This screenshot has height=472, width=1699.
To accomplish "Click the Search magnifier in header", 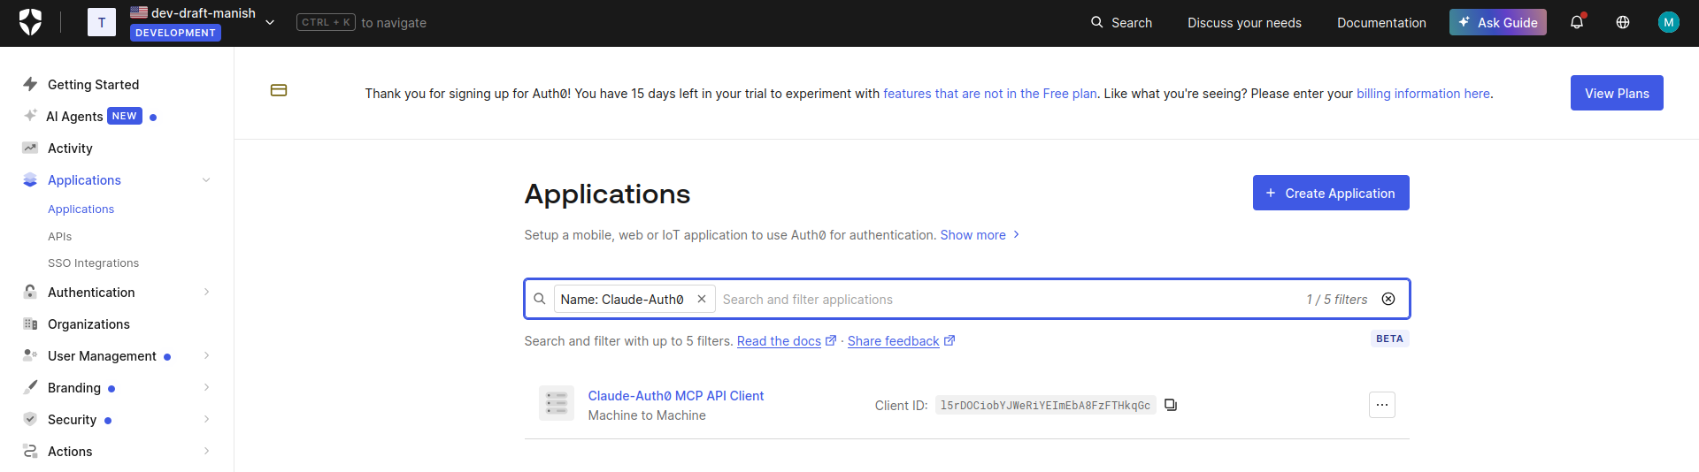I will [x=1097, y=22].
